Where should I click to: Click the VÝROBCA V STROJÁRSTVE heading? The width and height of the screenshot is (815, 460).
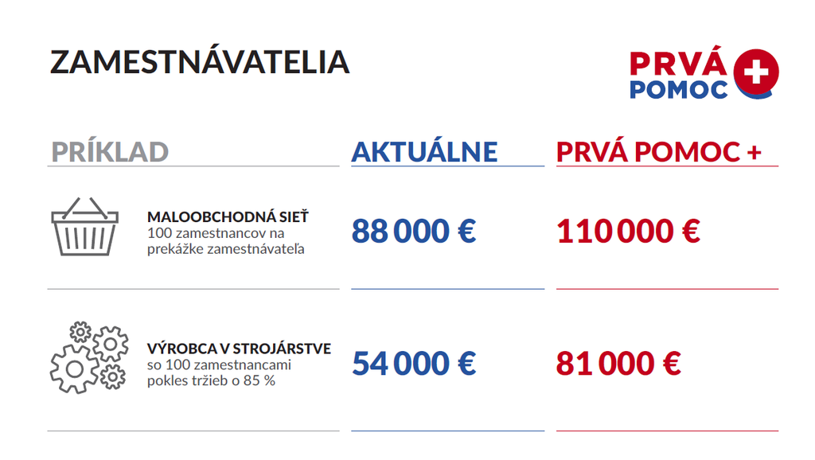pos(239,349)
